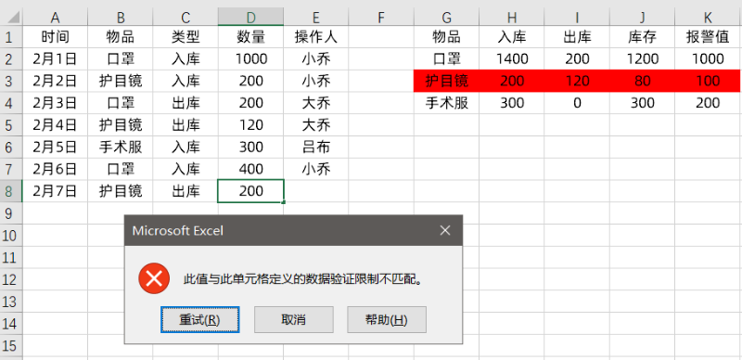The height and width of the screenshot is (360, 742).
Task: Select 2月5日 date cell
Action: (55, 148)
